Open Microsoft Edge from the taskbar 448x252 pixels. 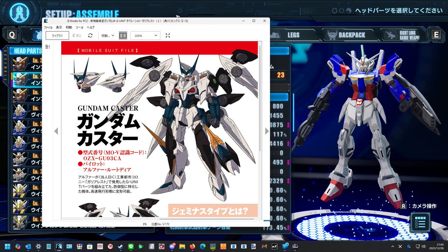point(203,246)
